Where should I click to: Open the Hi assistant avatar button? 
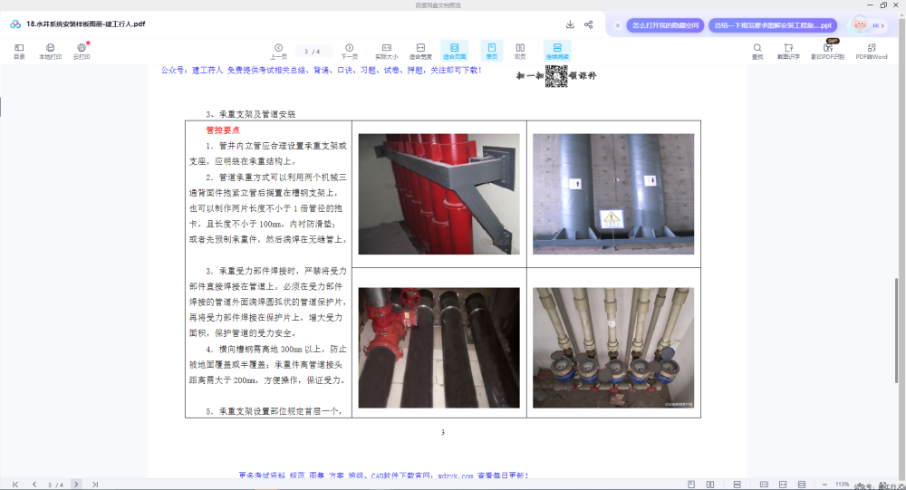(x=868, y=24)
